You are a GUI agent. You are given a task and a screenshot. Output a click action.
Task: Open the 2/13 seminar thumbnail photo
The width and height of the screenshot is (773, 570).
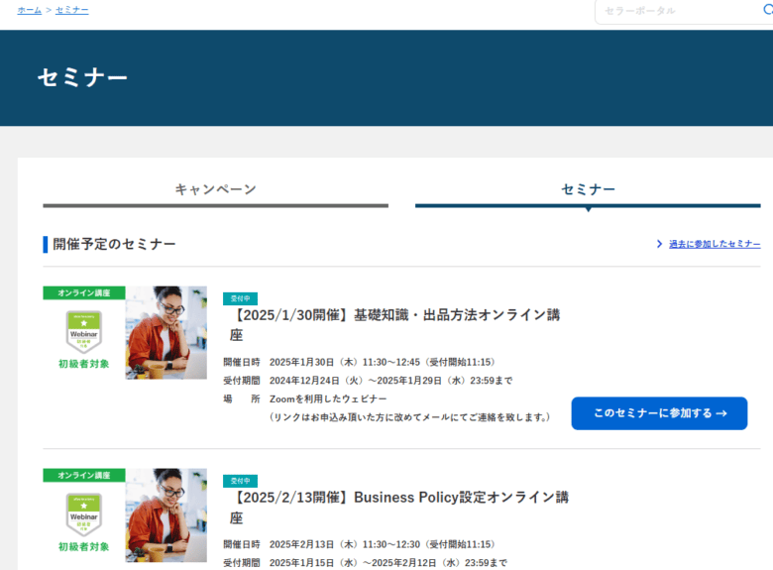pos(166,514)
